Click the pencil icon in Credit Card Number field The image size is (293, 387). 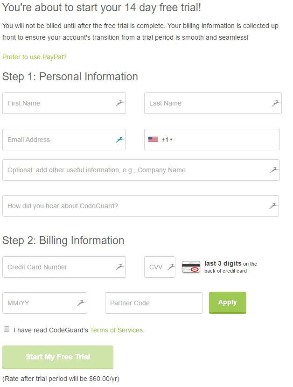119,267
